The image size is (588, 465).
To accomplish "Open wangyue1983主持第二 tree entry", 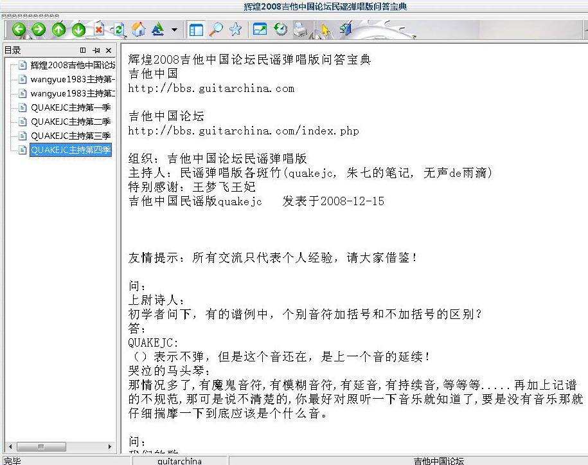I will [73, 93].
